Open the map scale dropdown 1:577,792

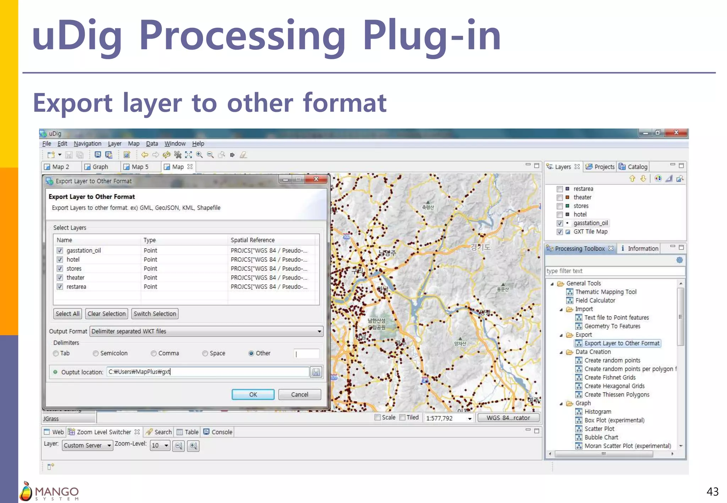point(470,418)
